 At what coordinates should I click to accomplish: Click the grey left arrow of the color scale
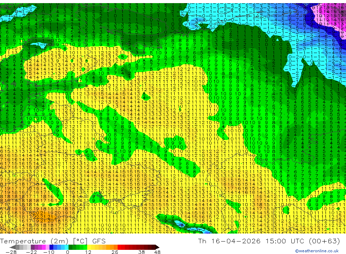click(12, 247)
